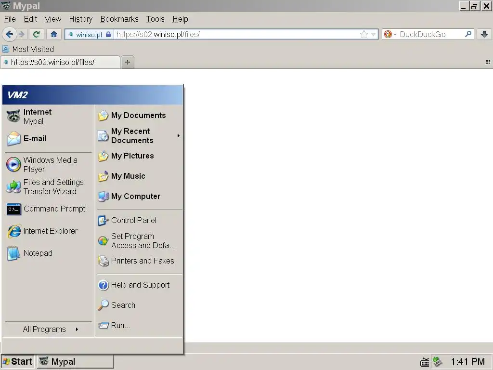Restore down the Mypal window

pos(474,6)
